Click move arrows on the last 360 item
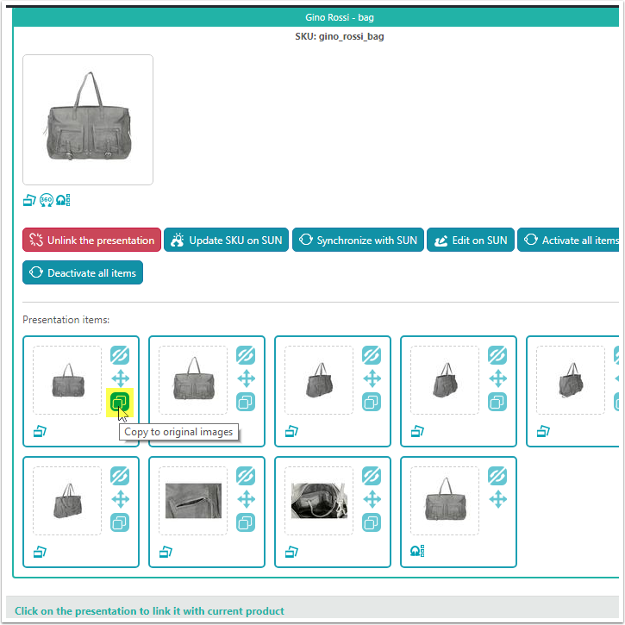The height and width of the screenshot is (625, 625). pos(497,499)
